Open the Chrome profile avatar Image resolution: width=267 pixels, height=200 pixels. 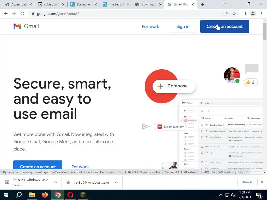253,14
